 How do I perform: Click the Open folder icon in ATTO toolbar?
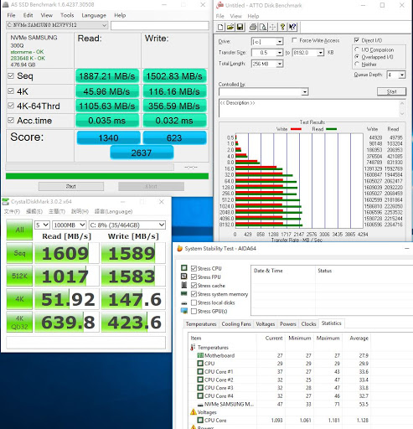pyautogui.click(x=230, y=27)
